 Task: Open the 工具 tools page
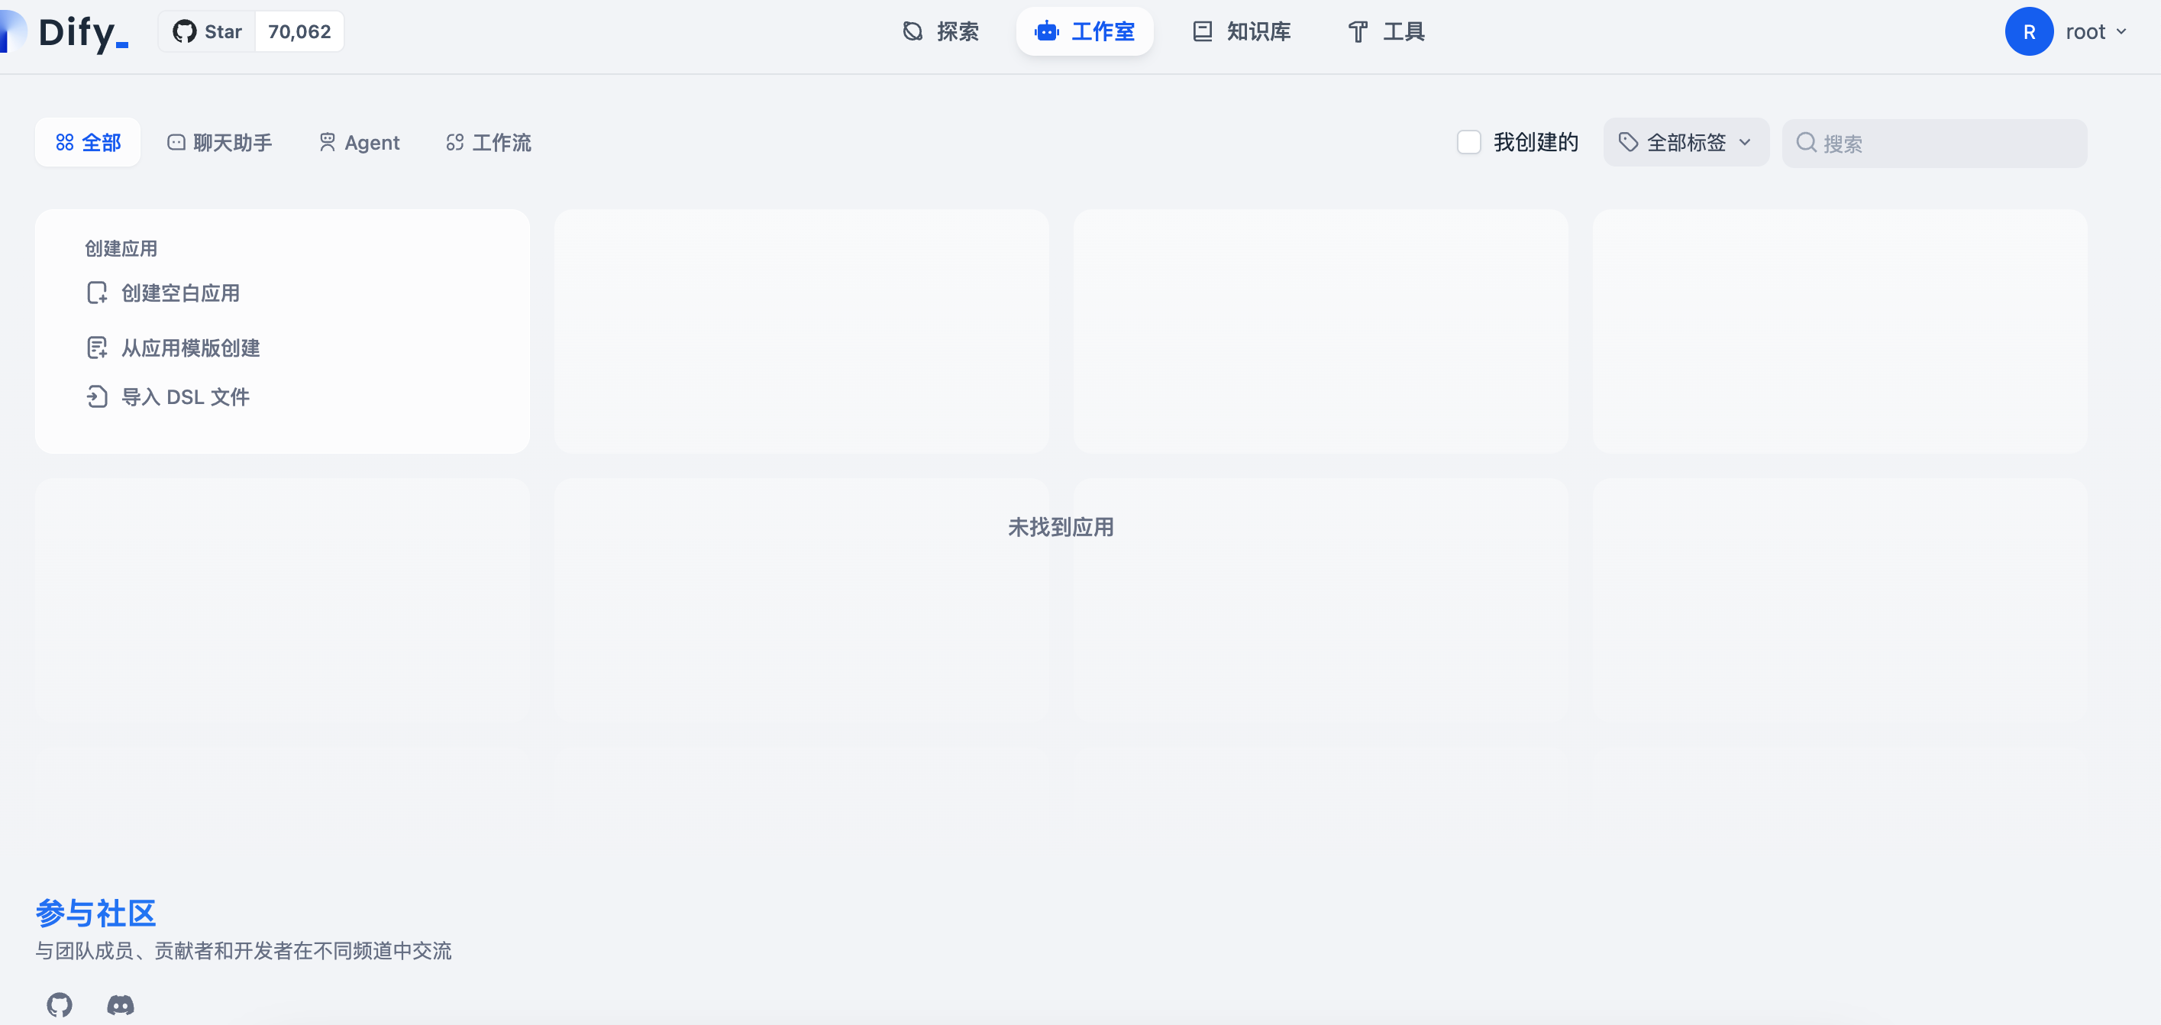click(1387, 32)
